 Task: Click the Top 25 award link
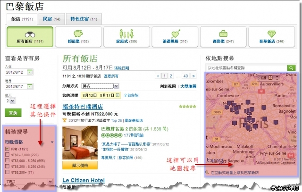pos(117,121)
